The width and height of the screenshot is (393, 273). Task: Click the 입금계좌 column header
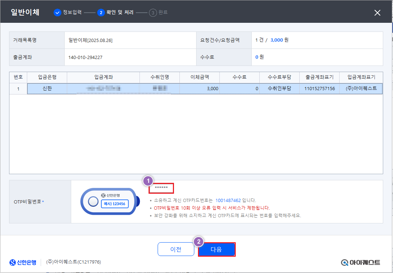(103, 77)
